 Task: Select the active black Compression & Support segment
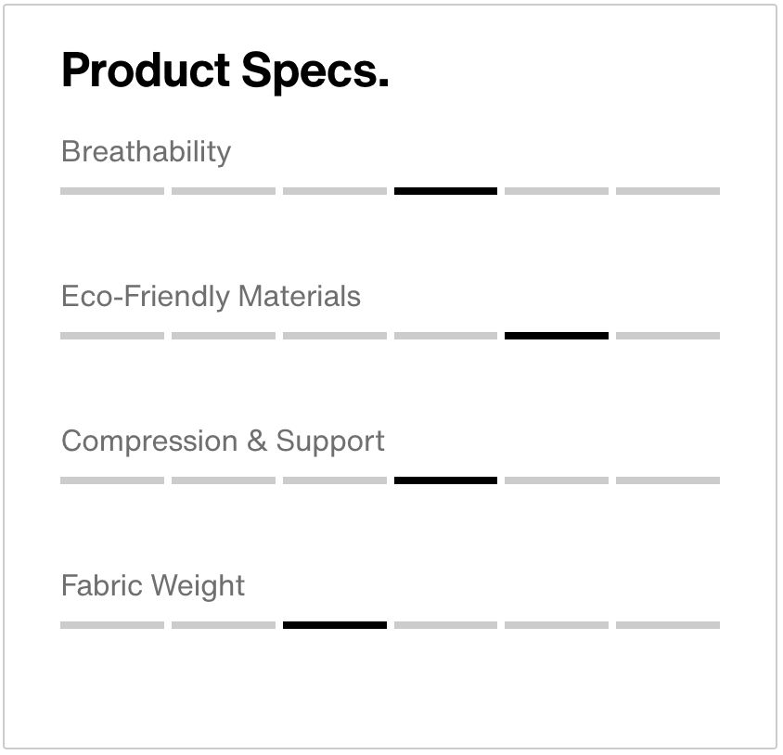(x=445, y=480)
